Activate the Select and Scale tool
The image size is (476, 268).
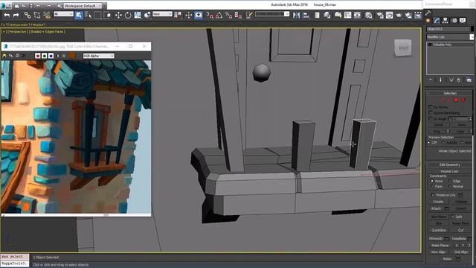tap(138, 15)
